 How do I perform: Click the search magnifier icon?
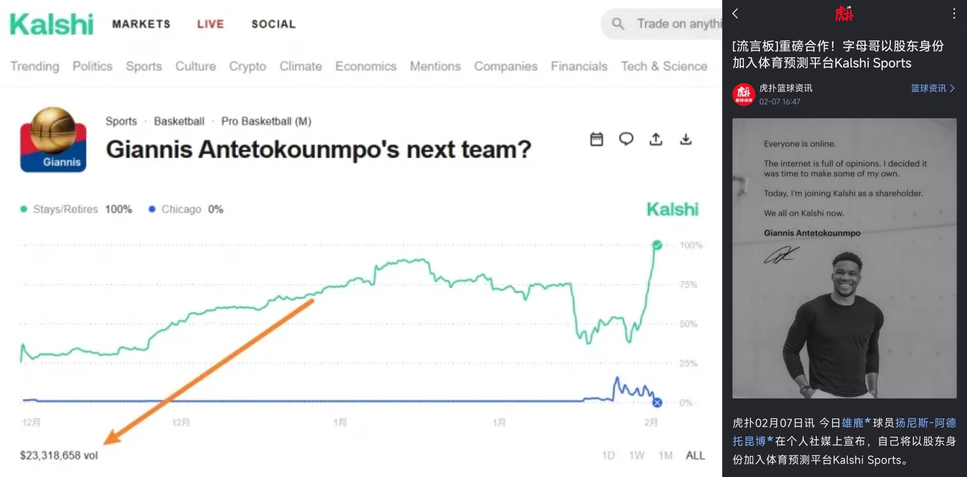(x=618, y=24)
